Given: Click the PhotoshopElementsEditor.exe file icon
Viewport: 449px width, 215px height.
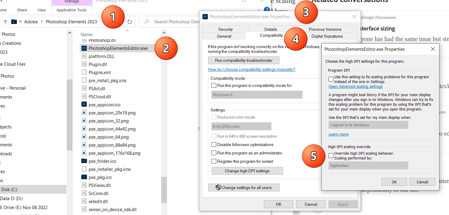Looking at the screenshot, I should pyautogui.click(x=84, y=48).
